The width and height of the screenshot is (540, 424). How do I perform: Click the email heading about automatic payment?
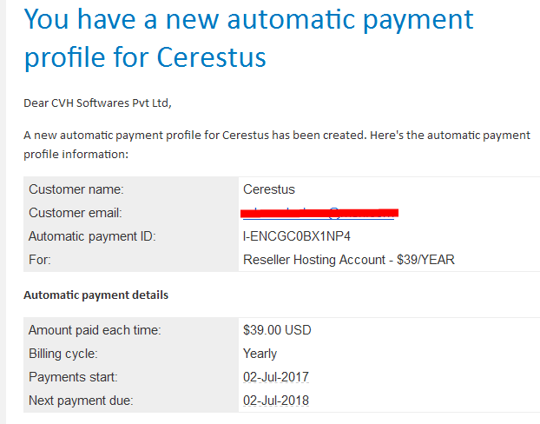point(248,38)
